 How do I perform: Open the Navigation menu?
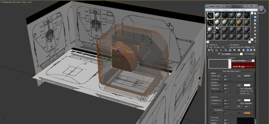pos(226,10)
